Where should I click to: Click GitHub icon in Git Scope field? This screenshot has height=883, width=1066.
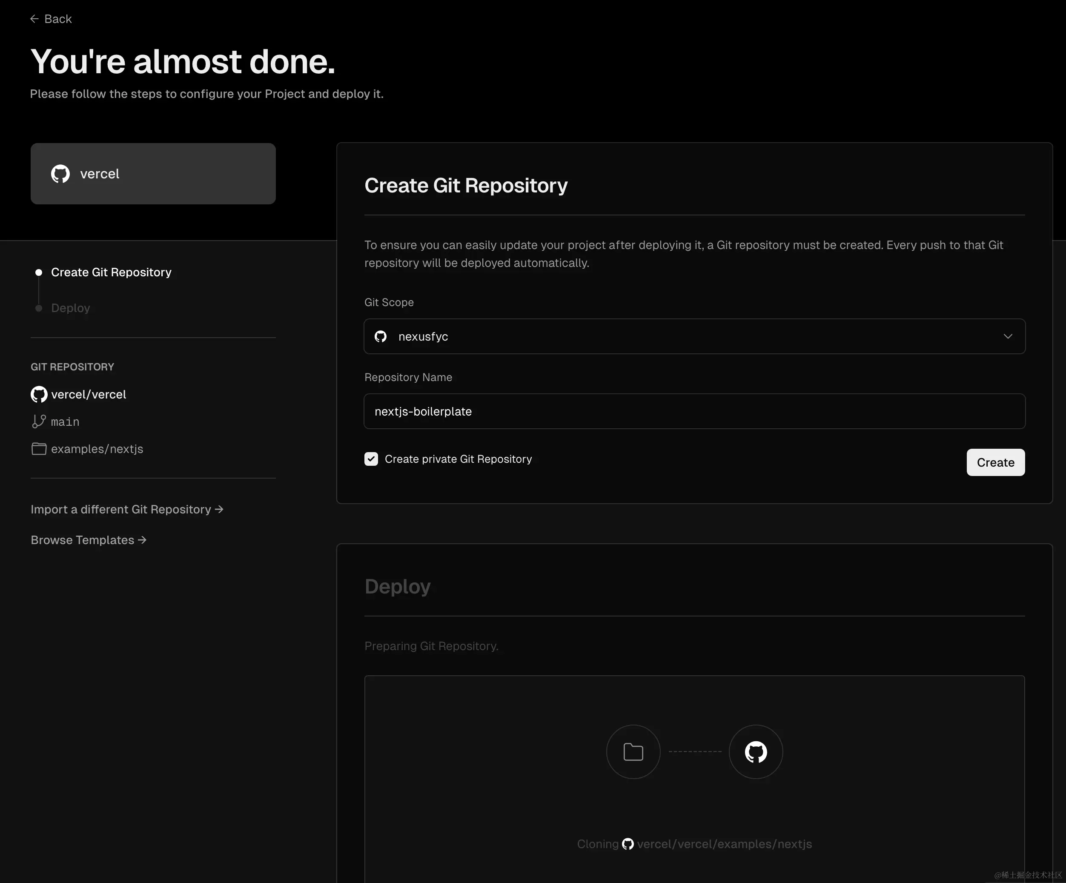[x=381, y=337]
